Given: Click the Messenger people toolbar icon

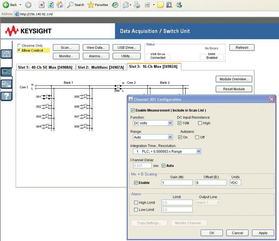Looking at the screenshot, I should 179,5.
